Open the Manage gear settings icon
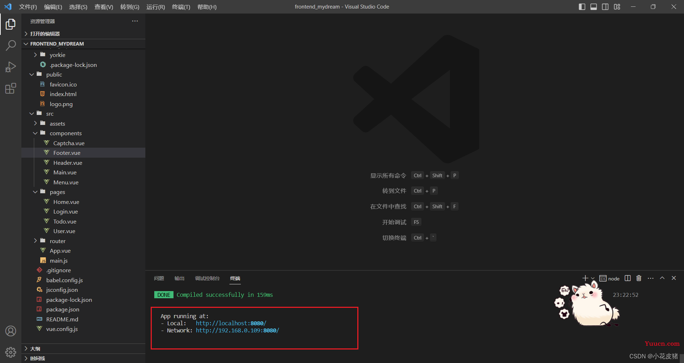Image resolution: width=684 pixels, height=363 pixels. (11, 352)
